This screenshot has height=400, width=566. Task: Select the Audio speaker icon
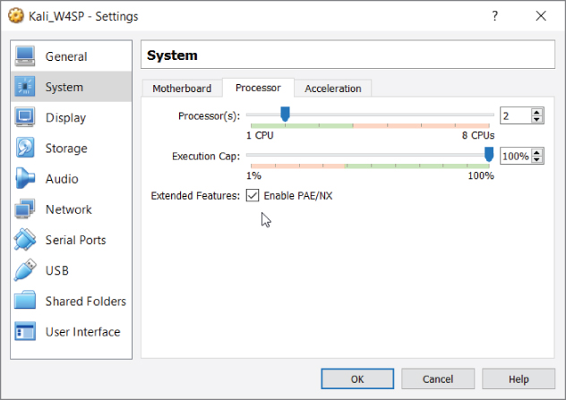click(25, 179)
